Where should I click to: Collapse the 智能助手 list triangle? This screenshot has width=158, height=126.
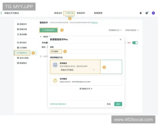[x=41, y=36]
